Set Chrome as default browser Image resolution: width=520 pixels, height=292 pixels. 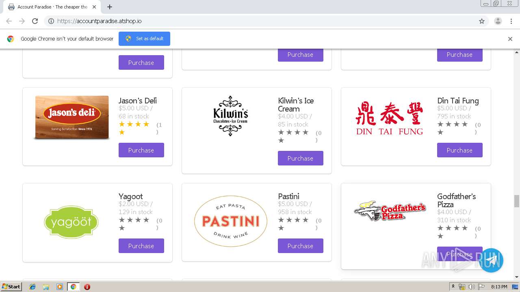point(144,39)
